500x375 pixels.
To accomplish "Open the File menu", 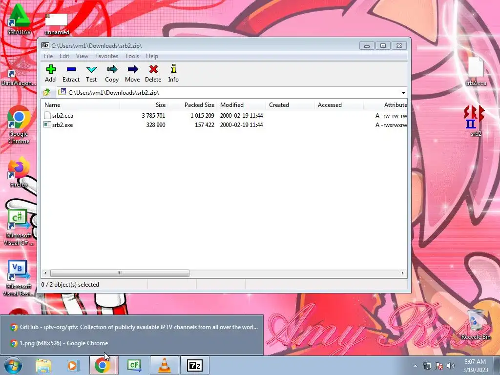I will (x=48, y=56).
